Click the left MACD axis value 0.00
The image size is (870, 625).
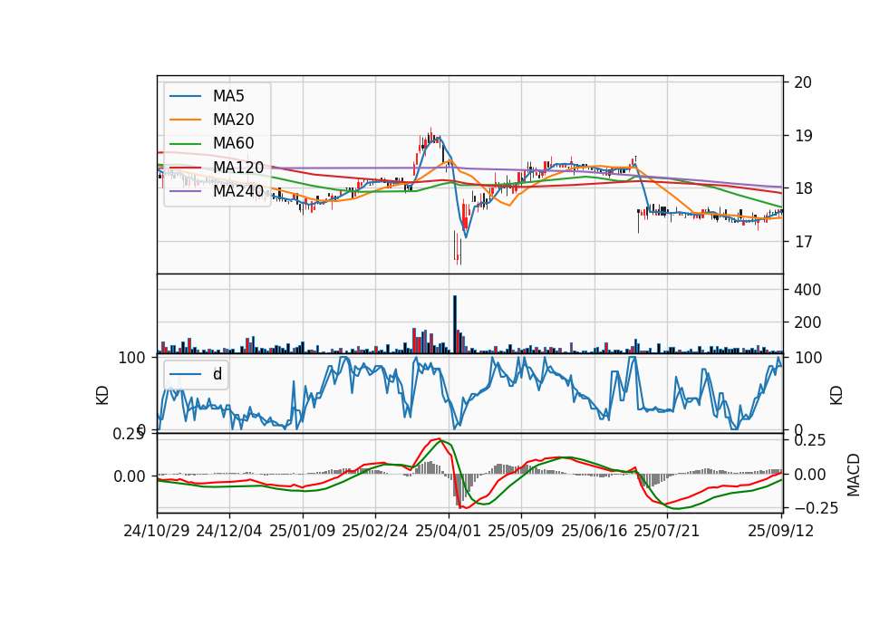tap(130, 476)
